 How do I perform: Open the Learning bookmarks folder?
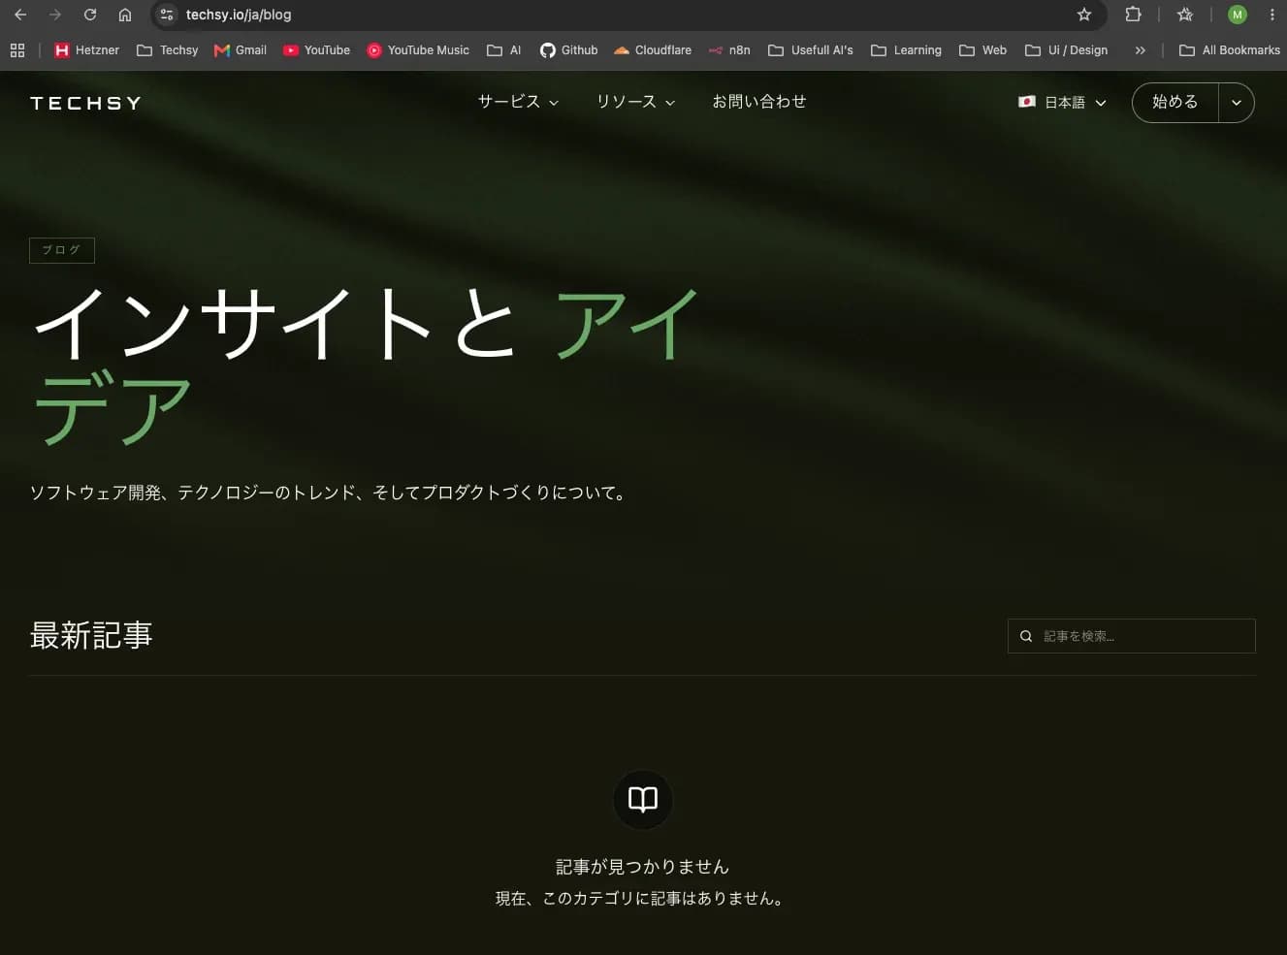pyautogui.click(x=907, y=50)
